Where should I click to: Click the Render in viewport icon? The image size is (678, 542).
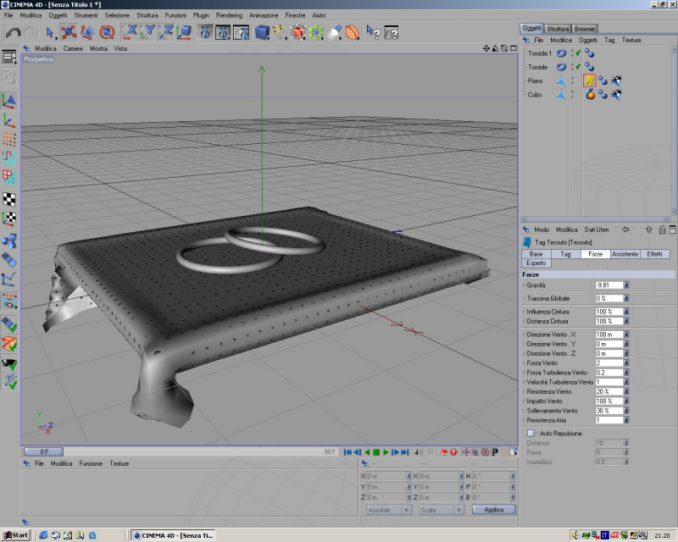click(204, 33)
